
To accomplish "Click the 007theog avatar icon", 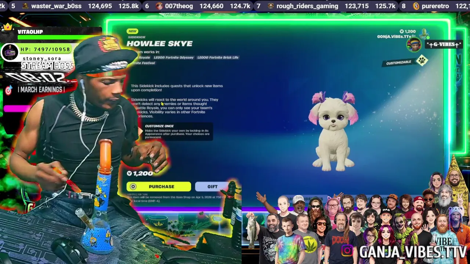I will (x=159, y=6).
